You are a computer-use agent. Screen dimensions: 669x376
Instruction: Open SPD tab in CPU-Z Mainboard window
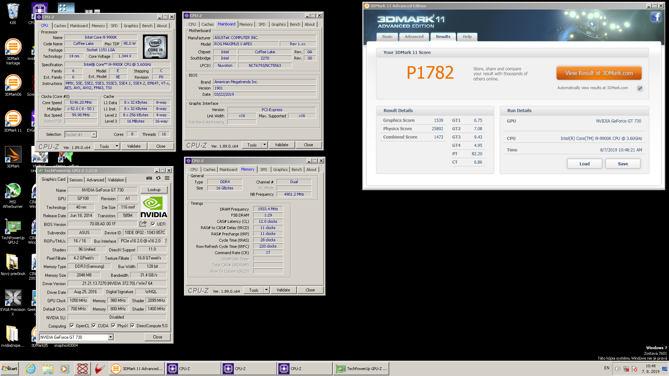pyautogui.click(x=262, y=24)
